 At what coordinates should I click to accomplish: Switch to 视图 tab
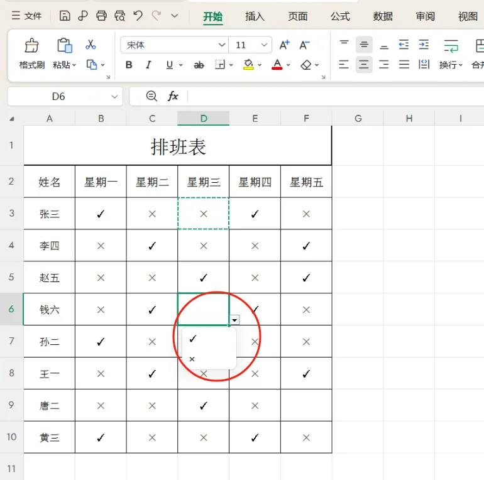click(x=468, y=16)
